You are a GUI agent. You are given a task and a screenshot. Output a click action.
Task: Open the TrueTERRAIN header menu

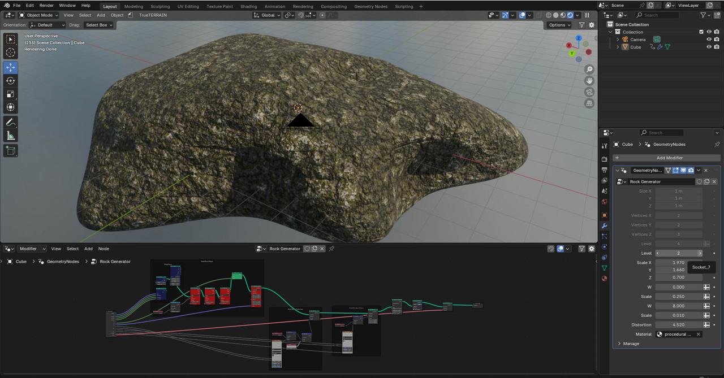[153, 15]
